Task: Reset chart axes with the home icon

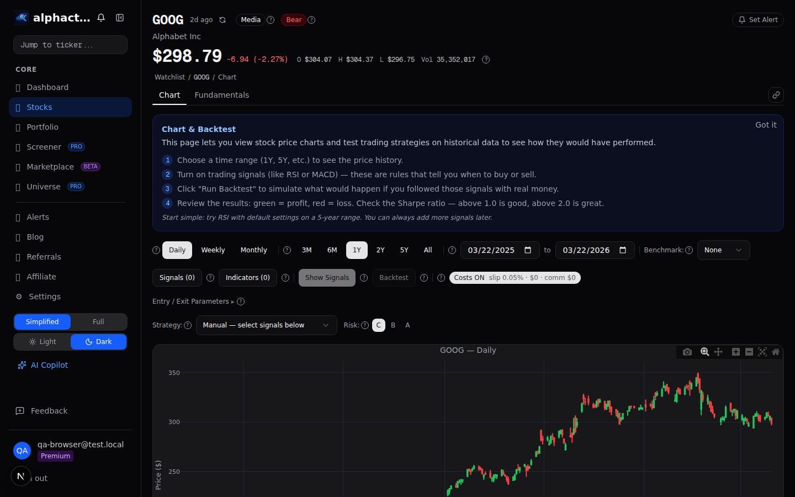Action: point(776,352)
